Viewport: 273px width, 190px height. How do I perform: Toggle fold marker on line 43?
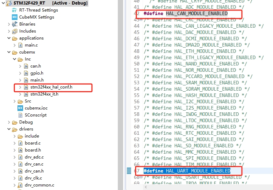[x=141, y=20]
